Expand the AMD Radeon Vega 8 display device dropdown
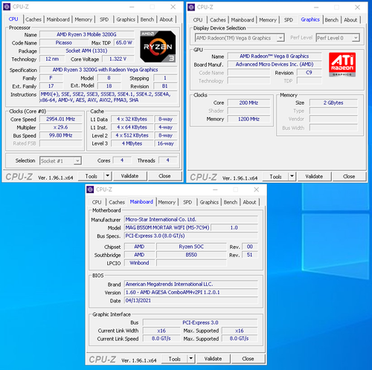The height and width of the screenshot is (370, 372). click(280, 38)
